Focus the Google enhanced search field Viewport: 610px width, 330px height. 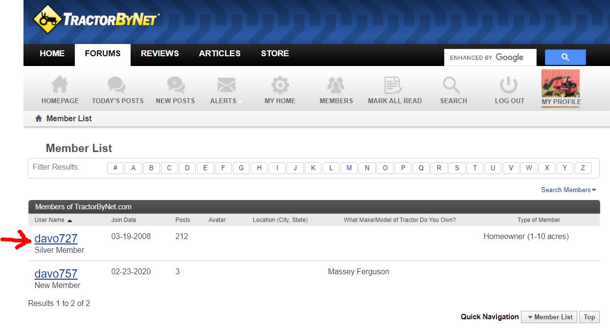coord(490,57)
